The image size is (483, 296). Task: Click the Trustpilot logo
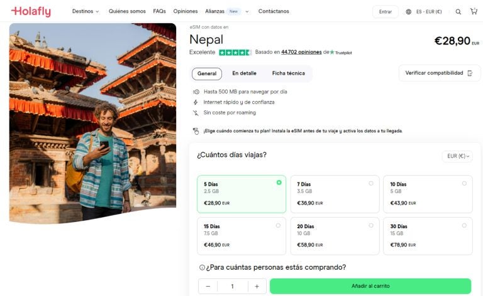[x=341, y=53]
